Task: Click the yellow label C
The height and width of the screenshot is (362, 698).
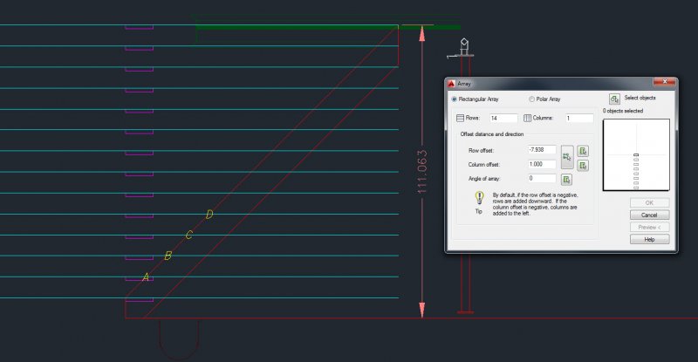Action: pyautogui.click(x=189, y=235)
